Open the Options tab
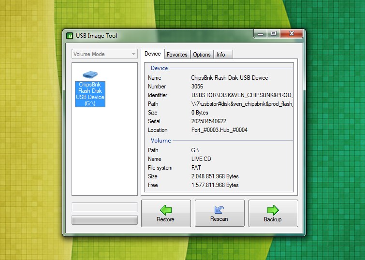The image size is (365, 260). point(202,55)
